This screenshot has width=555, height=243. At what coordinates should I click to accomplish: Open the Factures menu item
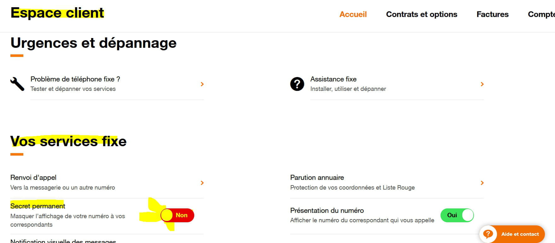[x=493, y=14]
